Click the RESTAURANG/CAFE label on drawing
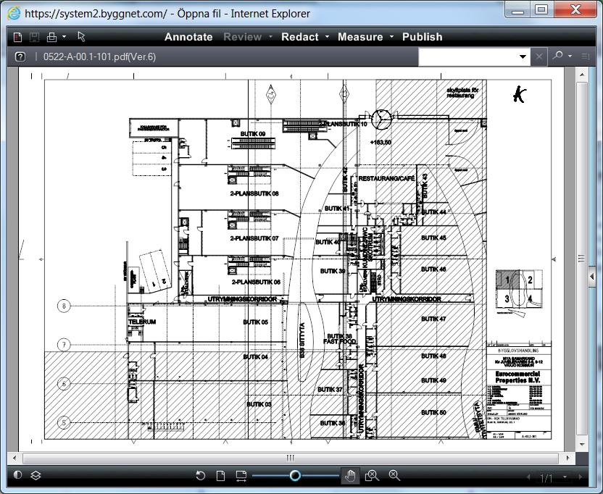 [386, 178]
